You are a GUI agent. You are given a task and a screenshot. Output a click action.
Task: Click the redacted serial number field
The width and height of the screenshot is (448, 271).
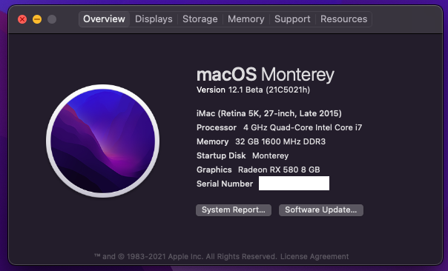coord(294,183)
